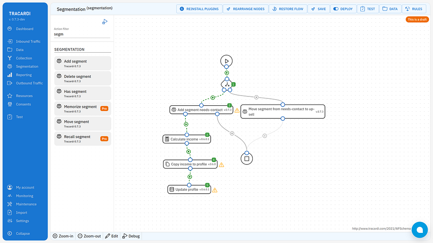433x243 pixels.
Task: Click the Import file icon
Action: click(x=10, y=212)
